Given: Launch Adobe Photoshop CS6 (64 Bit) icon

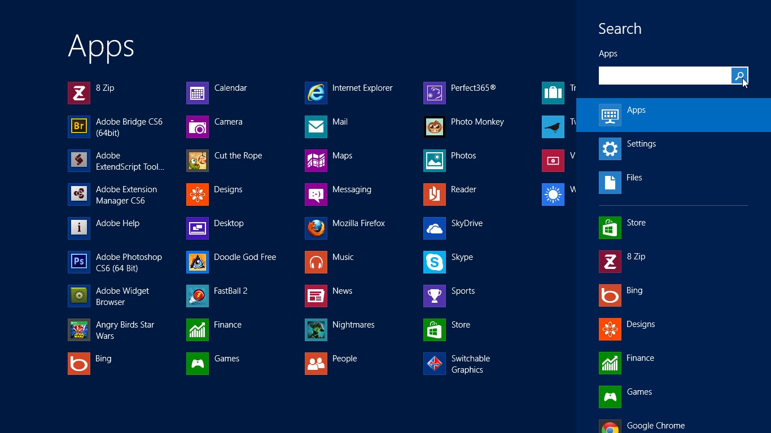Looking at the screenshot, I should pos(79,262).
